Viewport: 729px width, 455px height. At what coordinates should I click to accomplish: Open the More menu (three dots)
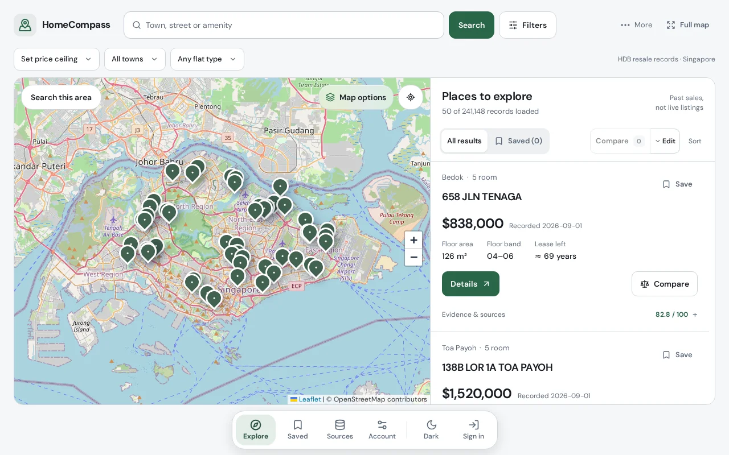click(x=636, y=25)
